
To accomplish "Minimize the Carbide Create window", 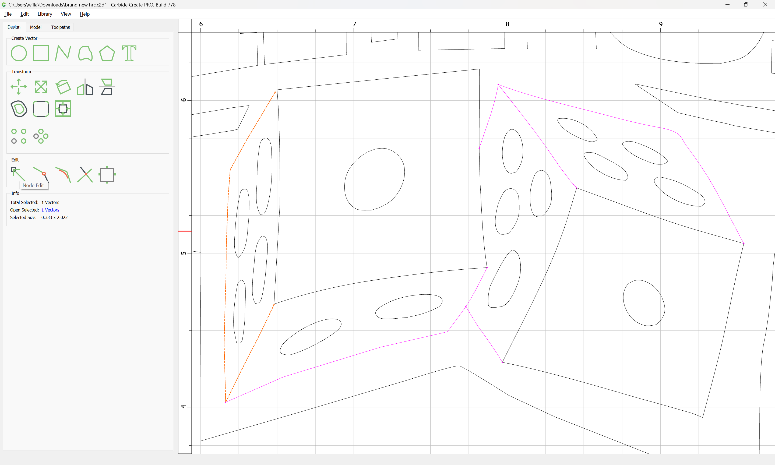I will pos(727,4).
